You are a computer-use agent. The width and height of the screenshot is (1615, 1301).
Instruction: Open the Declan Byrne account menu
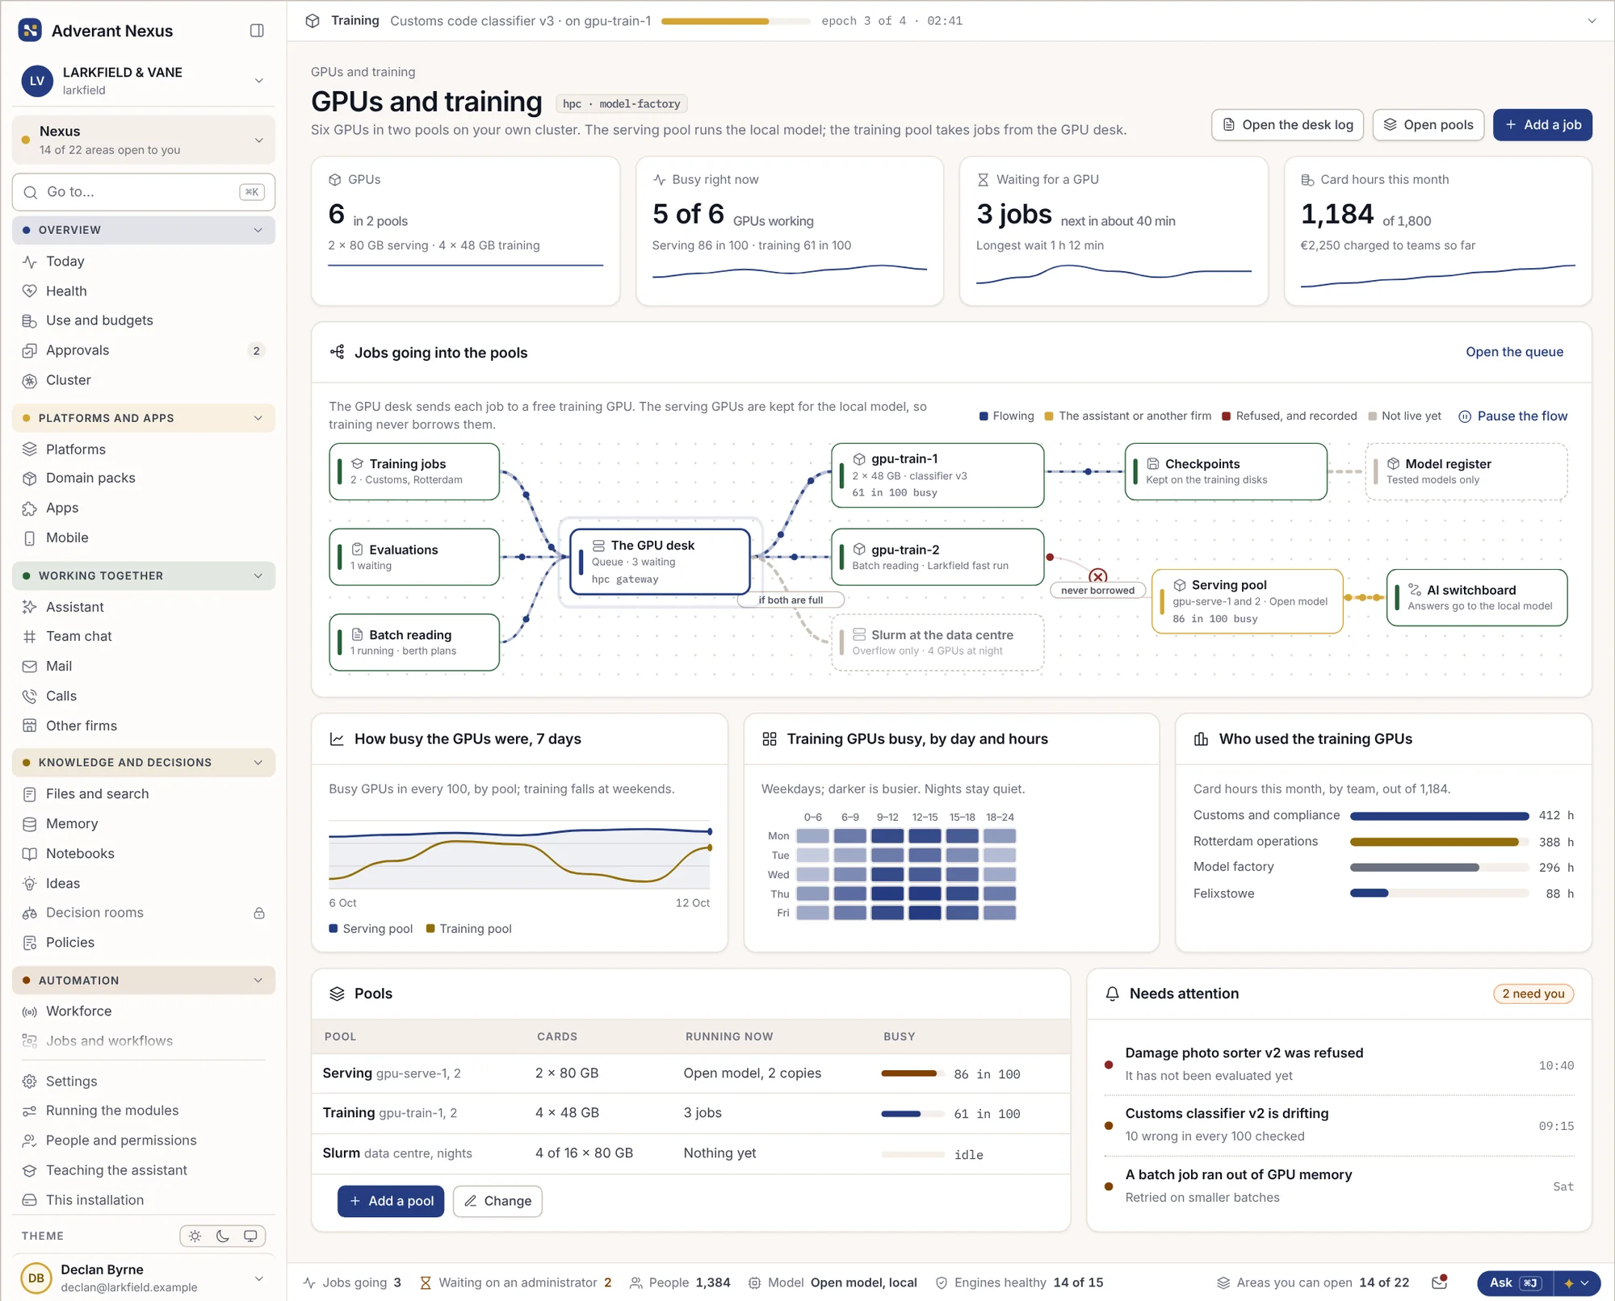tap(144, 1278)
